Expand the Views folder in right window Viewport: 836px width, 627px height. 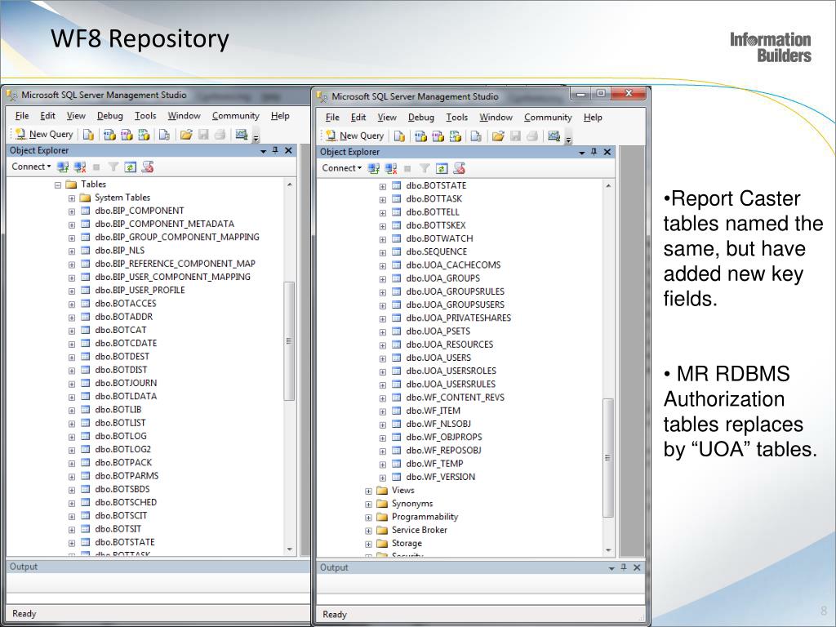point(368,491)
